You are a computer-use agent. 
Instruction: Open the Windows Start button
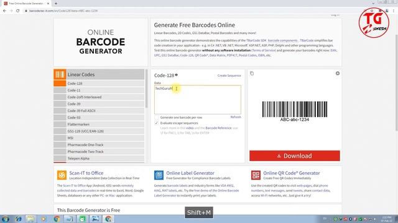(x=6, y=219)
